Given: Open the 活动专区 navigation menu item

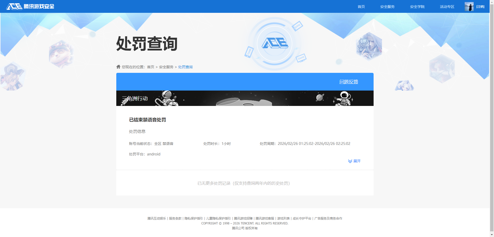Looking at the screenshot, I should (x=447, y=7).
